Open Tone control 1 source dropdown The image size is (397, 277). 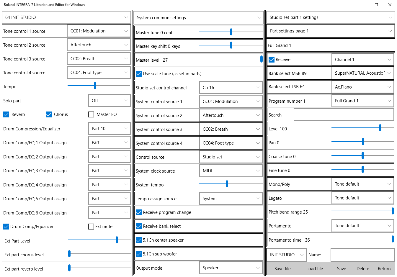99,31
